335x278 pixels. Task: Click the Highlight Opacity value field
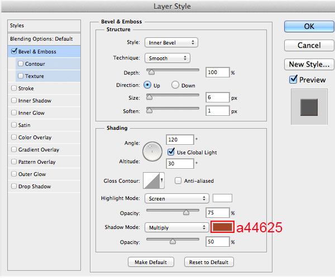[x=218, y=213]
